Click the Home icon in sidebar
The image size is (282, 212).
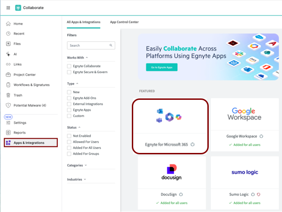[x=8, y=24]
